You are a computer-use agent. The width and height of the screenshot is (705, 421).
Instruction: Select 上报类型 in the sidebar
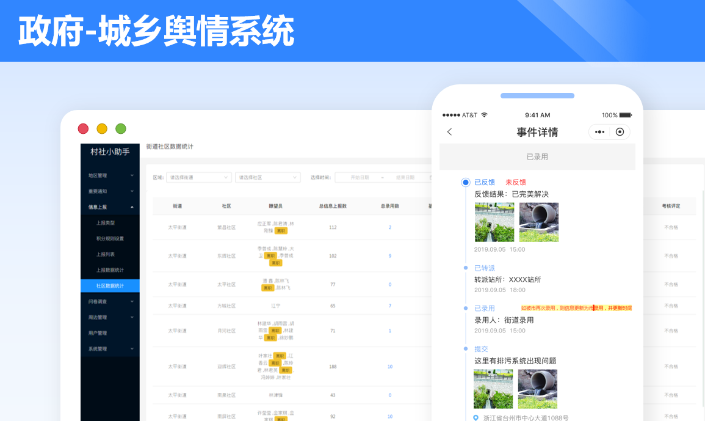(106, 223)
